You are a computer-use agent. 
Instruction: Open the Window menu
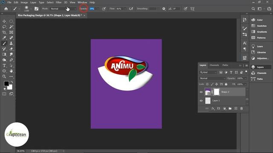click(x=82, y=3)
